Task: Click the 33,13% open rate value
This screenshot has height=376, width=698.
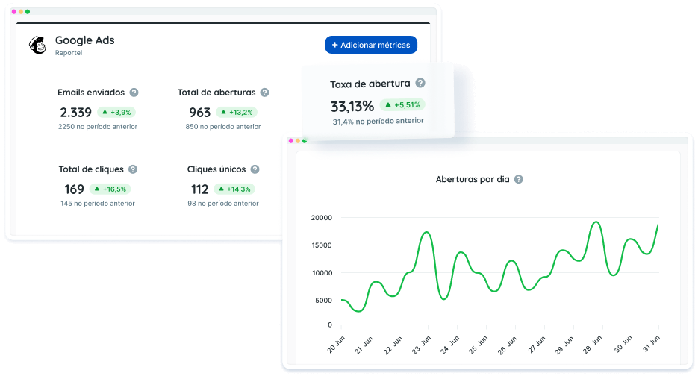Action: coord(352,106)
